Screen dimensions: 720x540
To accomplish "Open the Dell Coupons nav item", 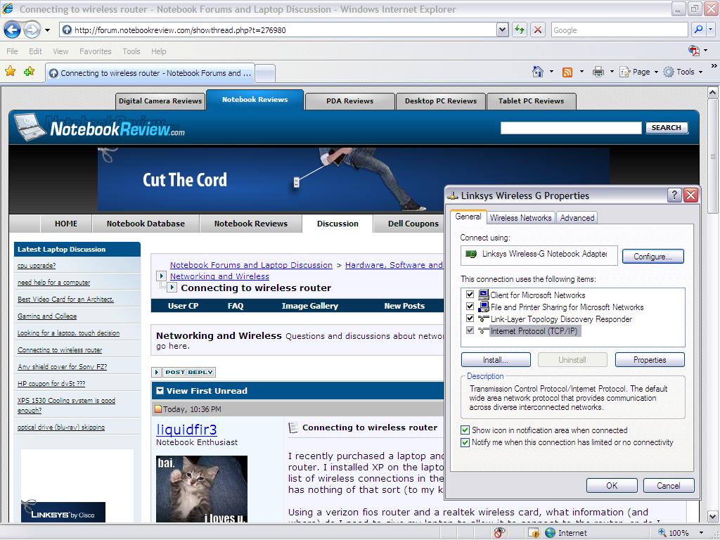I will coord(413,224).
